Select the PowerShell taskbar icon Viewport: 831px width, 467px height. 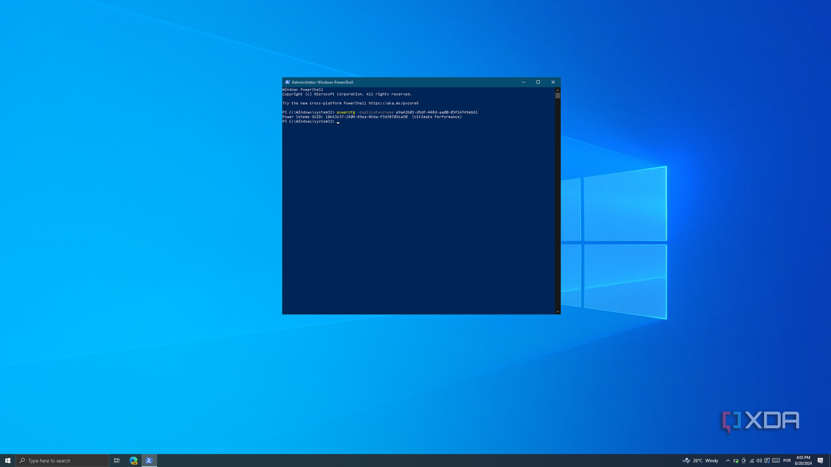[149, 460]
